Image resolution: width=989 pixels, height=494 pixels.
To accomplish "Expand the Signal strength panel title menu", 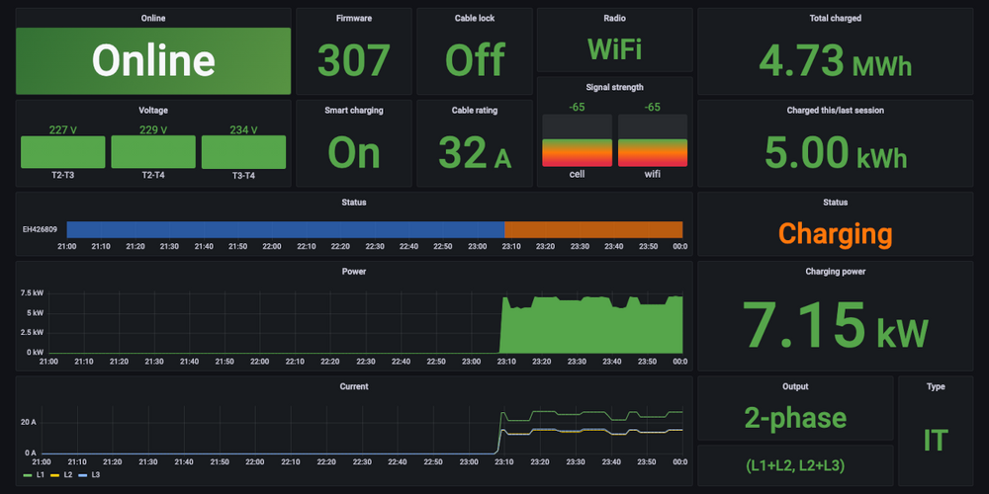I will click(613, 87).
